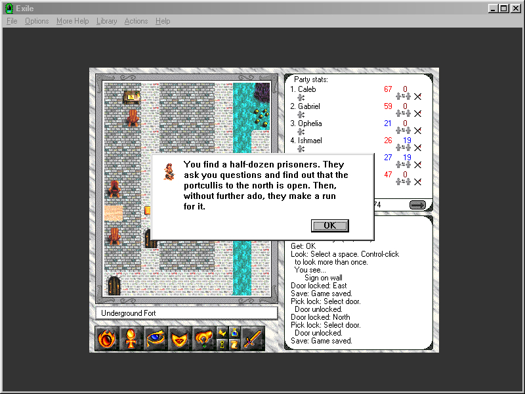This screenshot has width=525, height=394.
Task: Click the trade places icon beside health 27
Action: tap(403, 165)
